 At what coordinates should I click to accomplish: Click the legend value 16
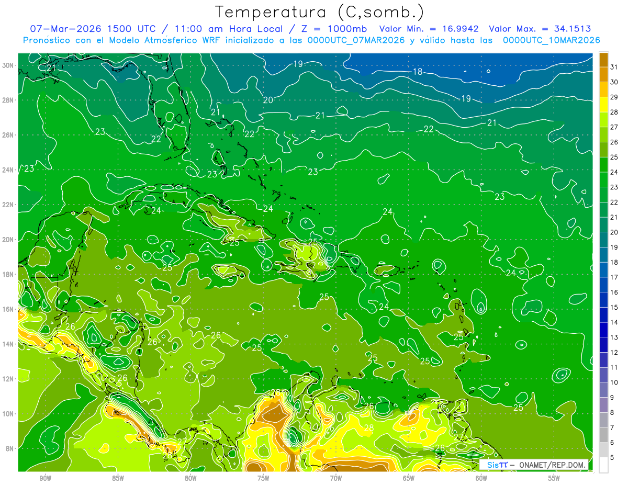pos(615,292)
